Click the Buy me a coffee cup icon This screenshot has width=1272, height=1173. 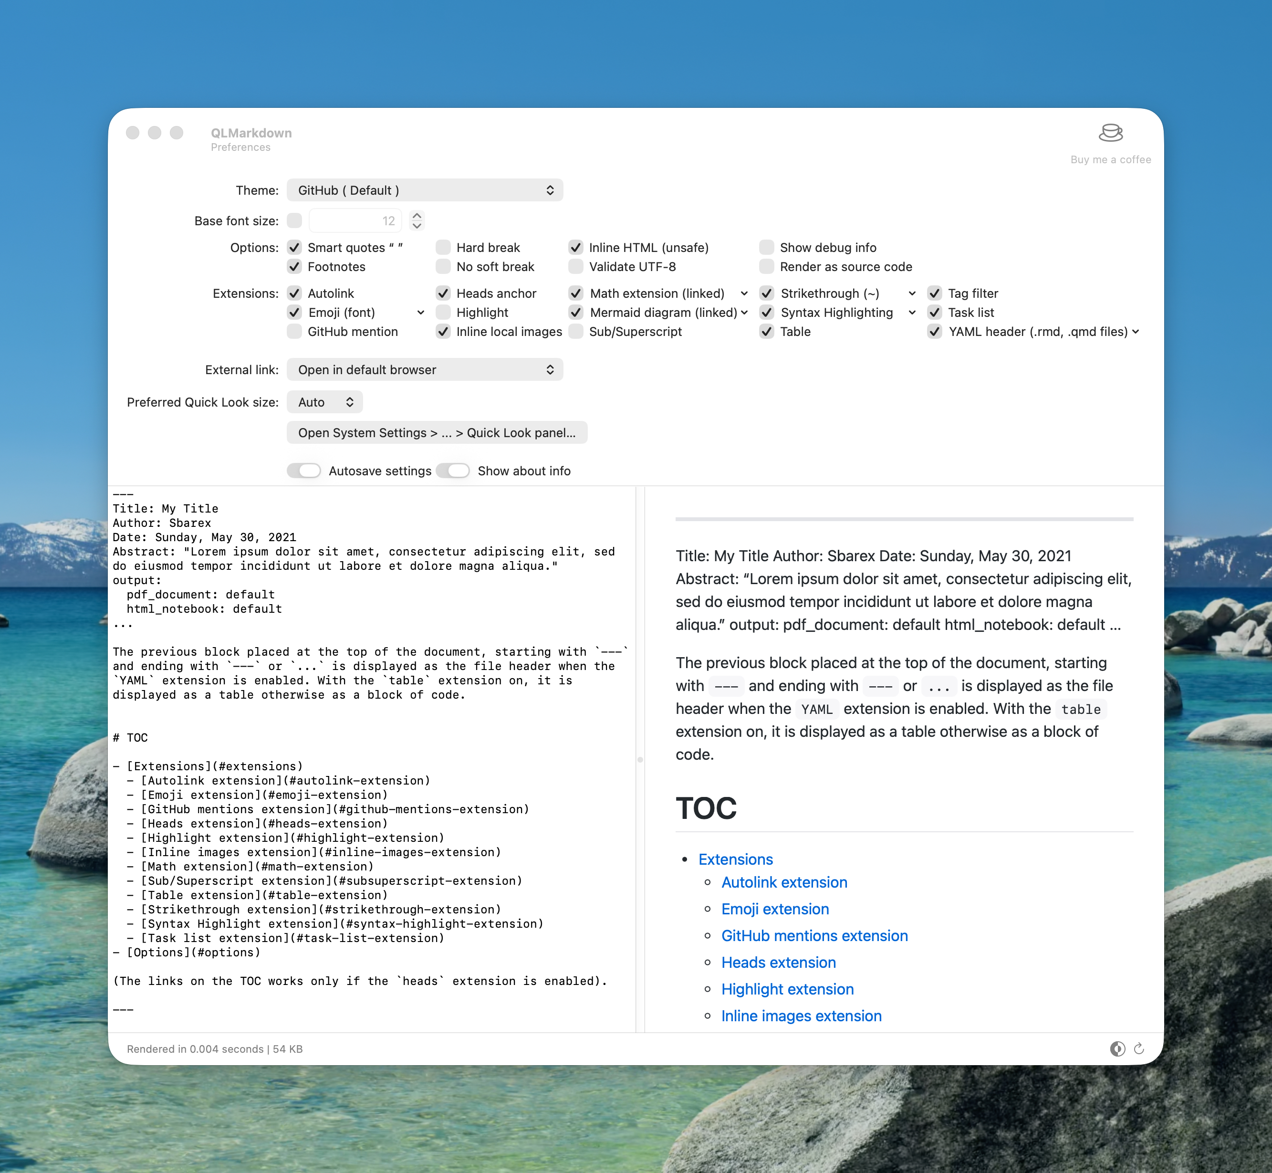click(1110, 133)
